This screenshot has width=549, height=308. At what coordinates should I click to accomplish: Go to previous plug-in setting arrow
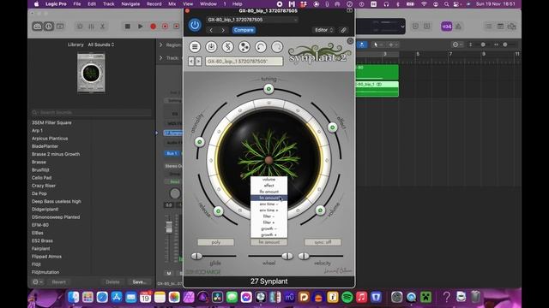point(211,31)
